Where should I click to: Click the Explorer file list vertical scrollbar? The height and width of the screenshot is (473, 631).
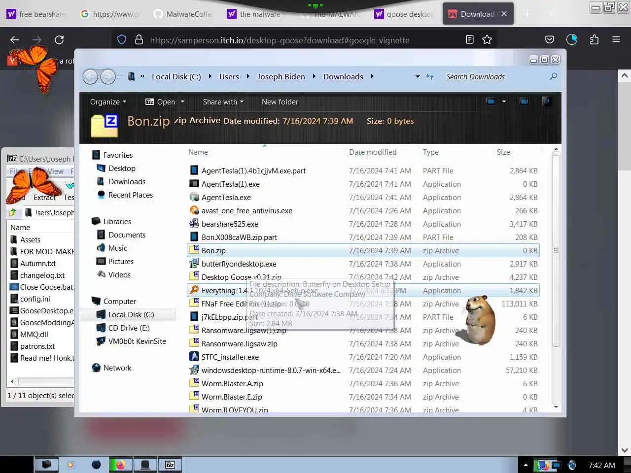tap(556, 250)
